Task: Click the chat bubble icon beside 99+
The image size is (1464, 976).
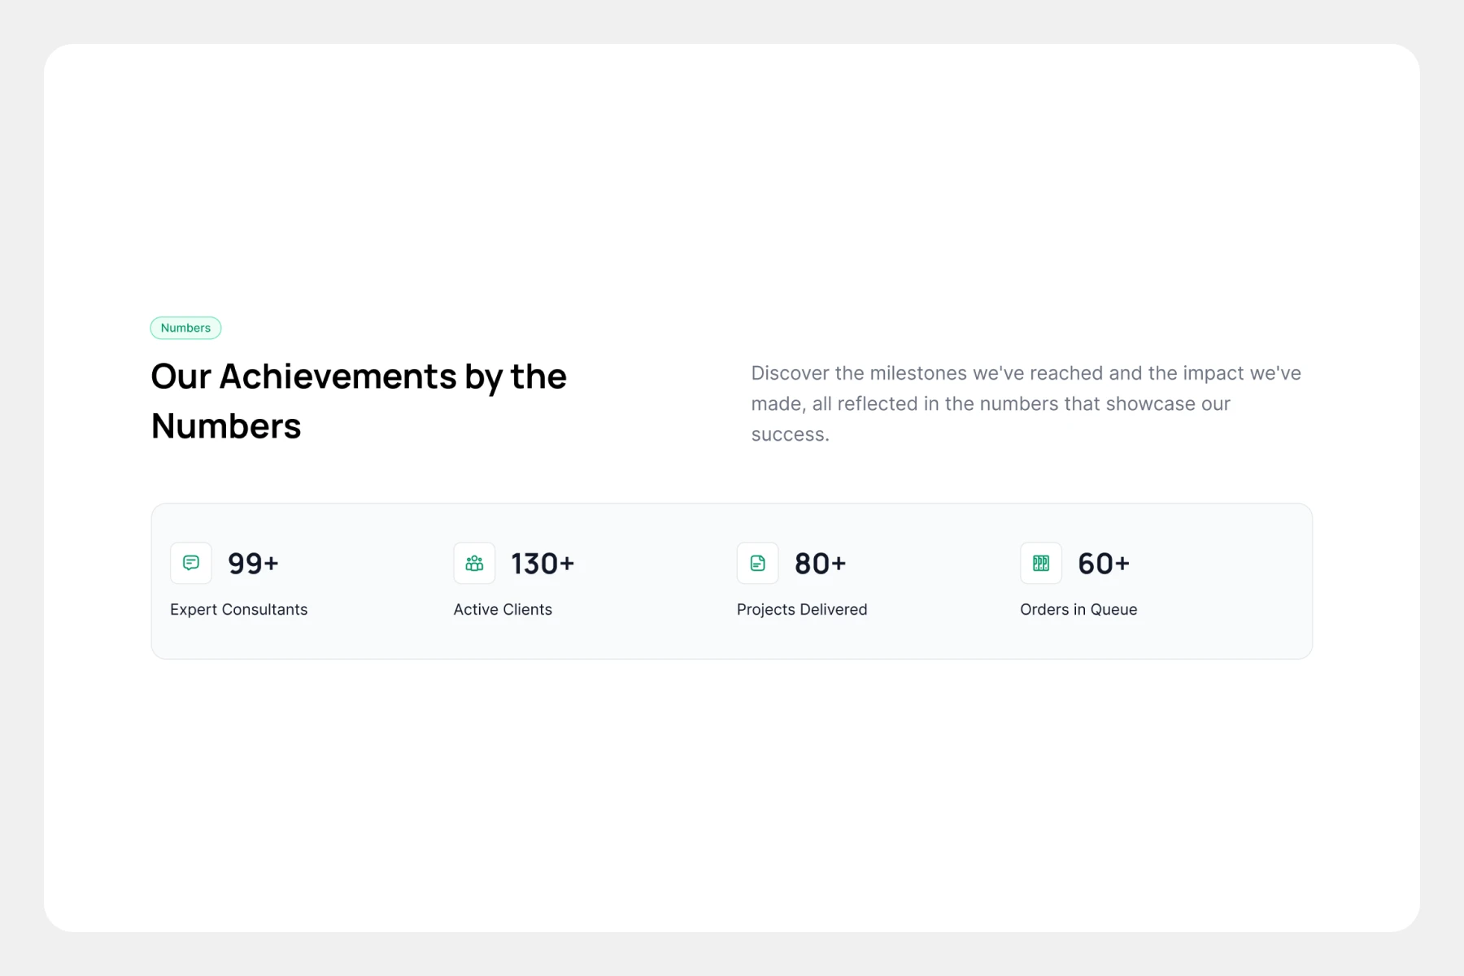Action: tap(191, 563)
